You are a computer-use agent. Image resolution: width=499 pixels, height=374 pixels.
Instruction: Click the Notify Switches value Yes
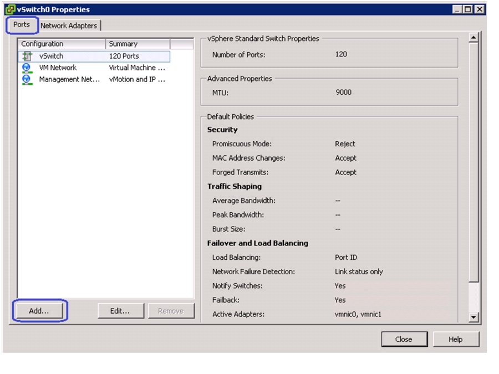tap(340, 286)
